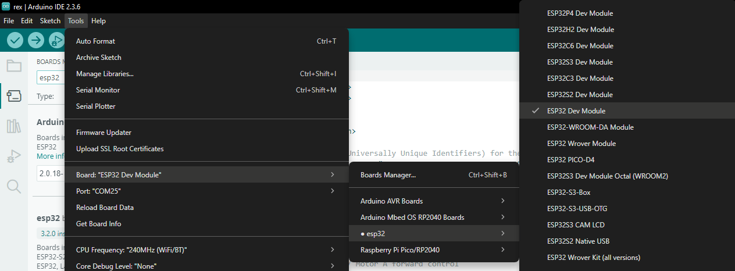
Task: Open the Library Manager sidebar icon
Action: (14, 126)
